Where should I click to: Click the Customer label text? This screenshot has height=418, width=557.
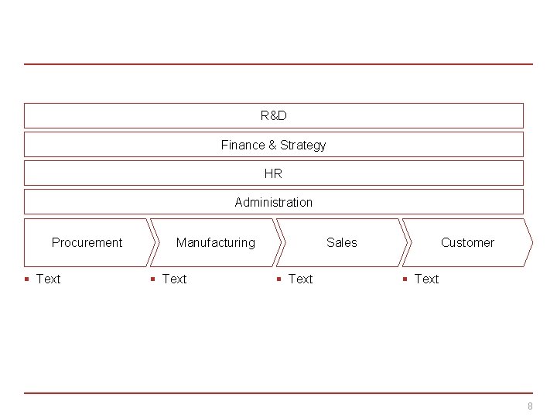467,242
